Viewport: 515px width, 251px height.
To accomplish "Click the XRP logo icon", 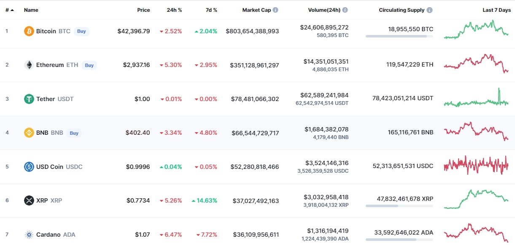I will click(29, 200).
